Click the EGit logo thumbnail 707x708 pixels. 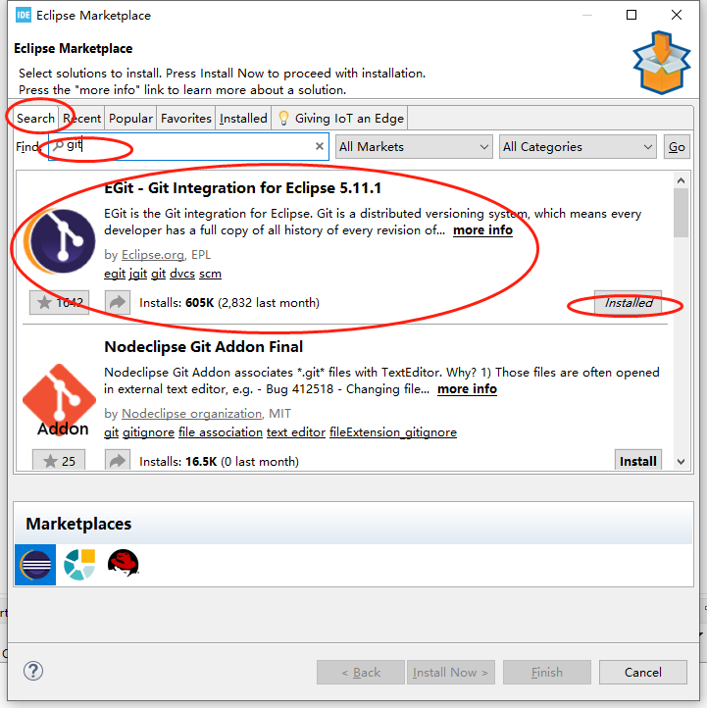click(x=60, y=241)
